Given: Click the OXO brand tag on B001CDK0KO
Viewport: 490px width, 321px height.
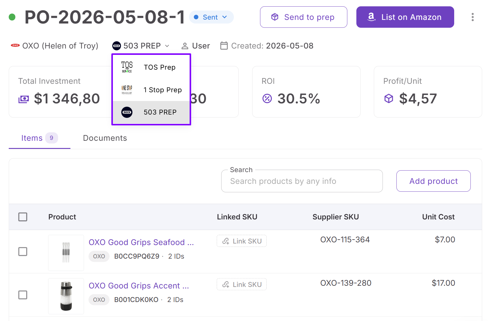Looking at the screenshot, I should (x=99, y=300).
